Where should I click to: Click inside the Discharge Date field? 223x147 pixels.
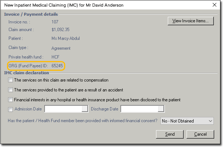(139, 109)
